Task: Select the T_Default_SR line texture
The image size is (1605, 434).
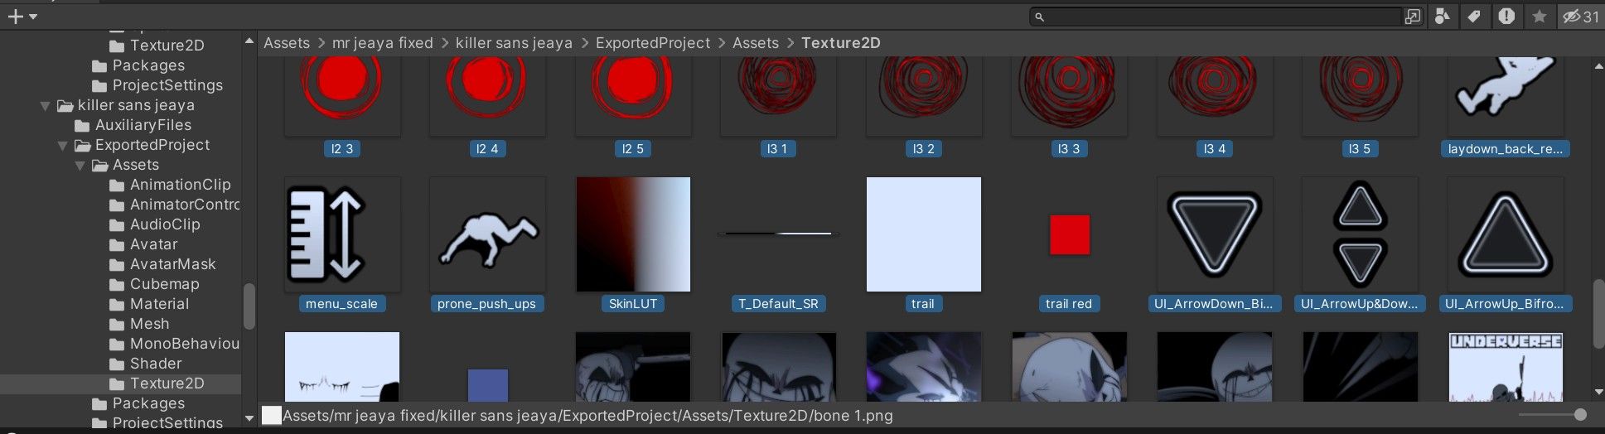Action: pyautogui.click(x=778, y=234)
